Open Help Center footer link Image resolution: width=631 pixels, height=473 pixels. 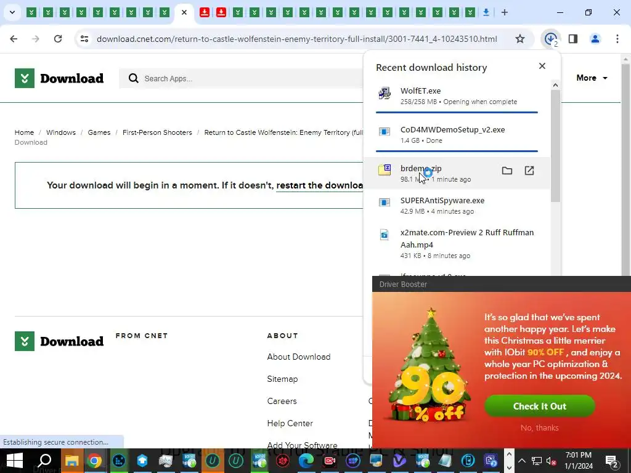click(x=290, y=423)
